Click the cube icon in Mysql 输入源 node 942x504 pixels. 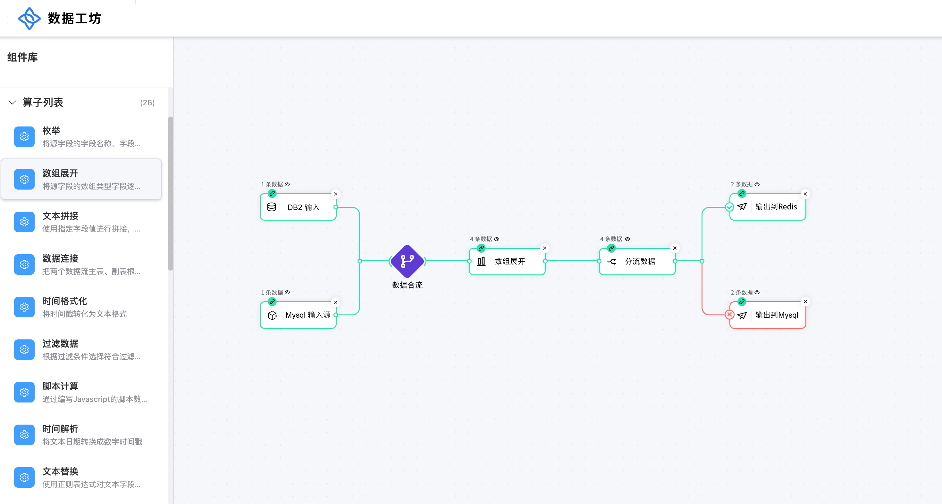272,315
